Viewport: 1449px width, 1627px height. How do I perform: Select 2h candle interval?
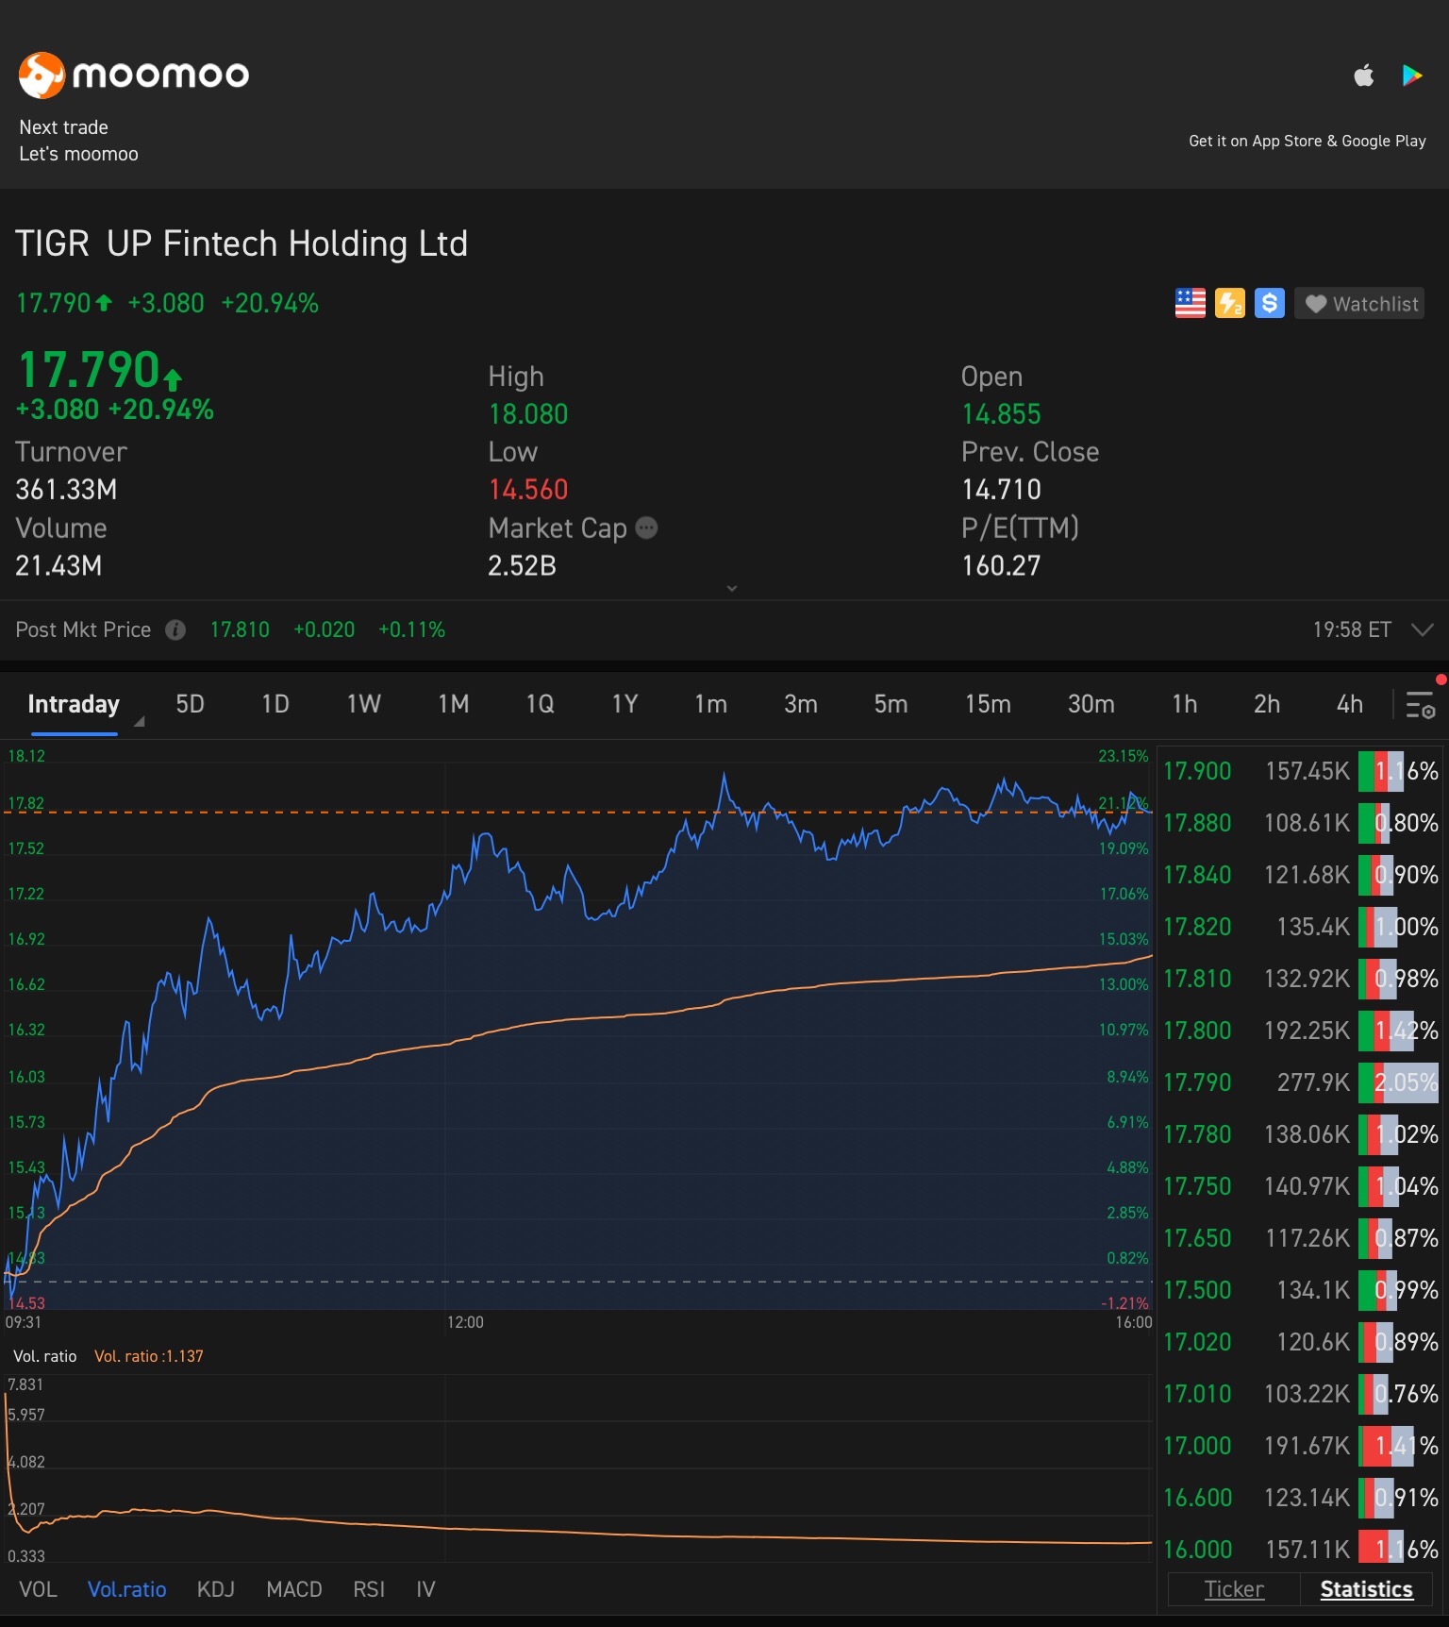click(1267, 704)
